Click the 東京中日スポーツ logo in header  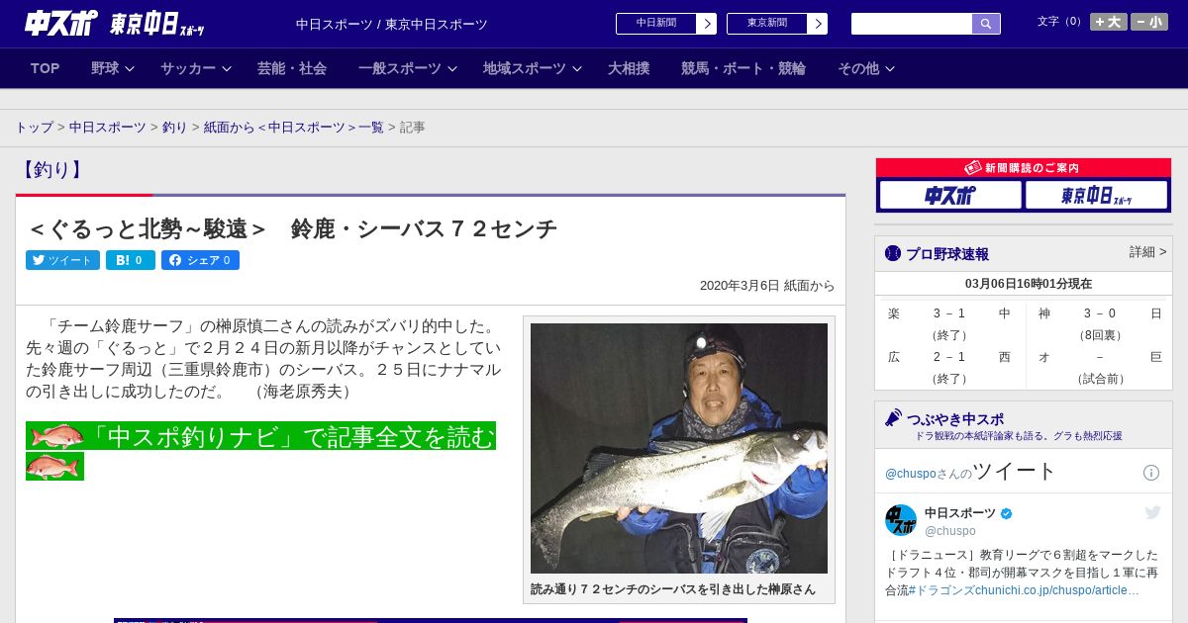click(156, 24)
